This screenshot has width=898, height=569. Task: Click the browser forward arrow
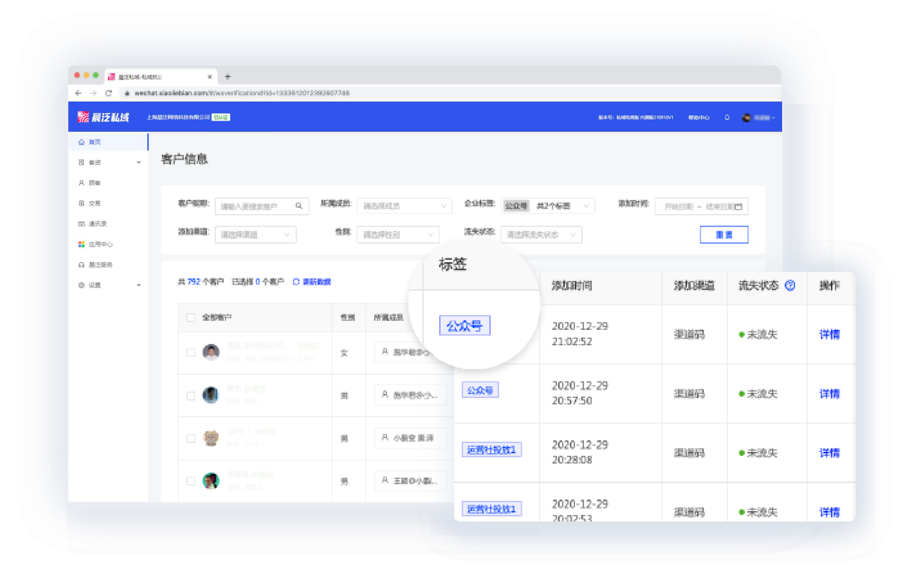tap(93, 93)
